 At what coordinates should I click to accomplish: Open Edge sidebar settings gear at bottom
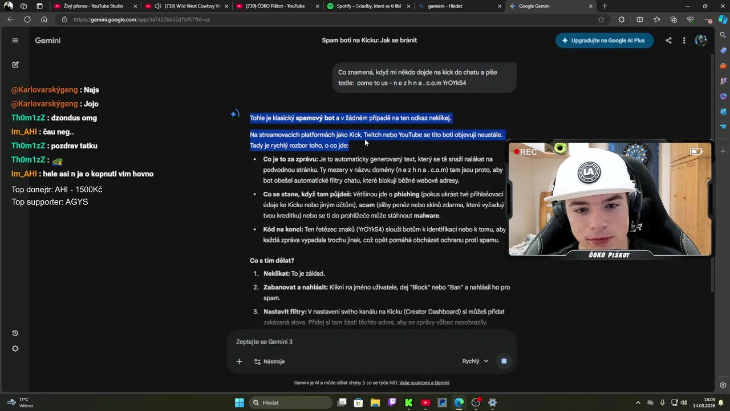coord(723,385)
